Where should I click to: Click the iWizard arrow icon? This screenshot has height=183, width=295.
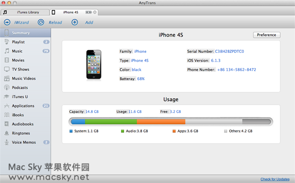click(x=7, y=23)
